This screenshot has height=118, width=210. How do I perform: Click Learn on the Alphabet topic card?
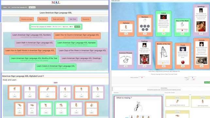(x=126, y=34)
